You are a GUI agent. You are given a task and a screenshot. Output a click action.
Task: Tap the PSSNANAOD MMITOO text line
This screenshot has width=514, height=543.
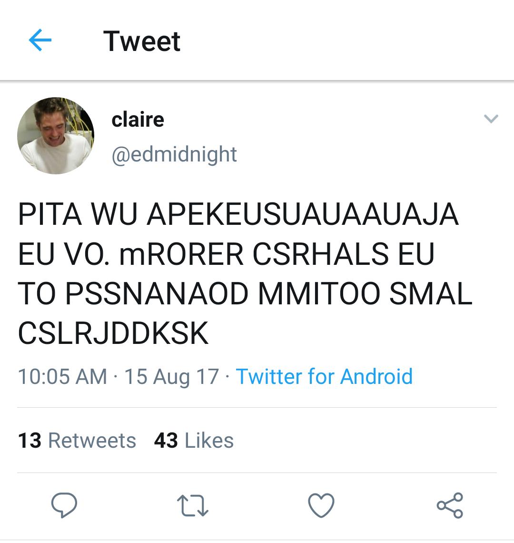point(223,294)
